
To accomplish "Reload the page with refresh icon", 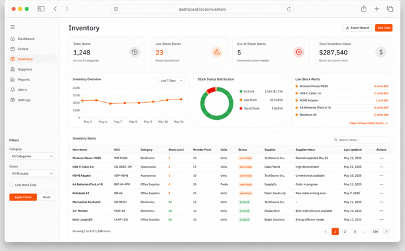I will click(289, 10).
